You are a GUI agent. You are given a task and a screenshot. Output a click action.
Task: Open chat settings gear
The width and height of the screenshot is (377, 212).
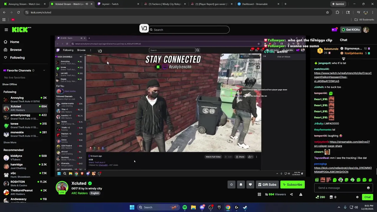357,197
